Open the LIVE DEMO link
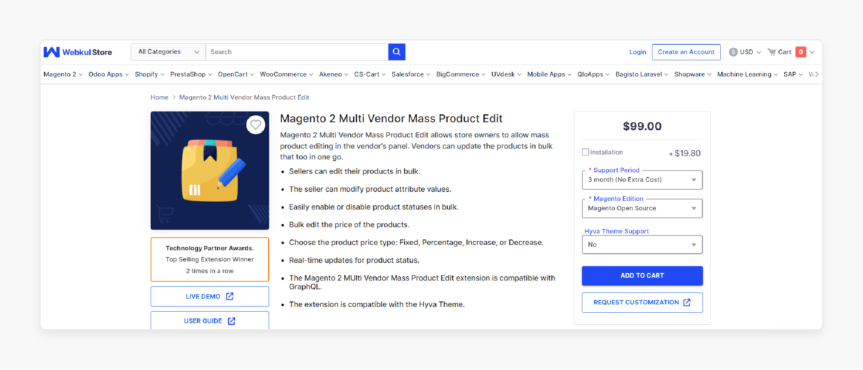Screen dimensions: 863x370 [x=210, y=296]
